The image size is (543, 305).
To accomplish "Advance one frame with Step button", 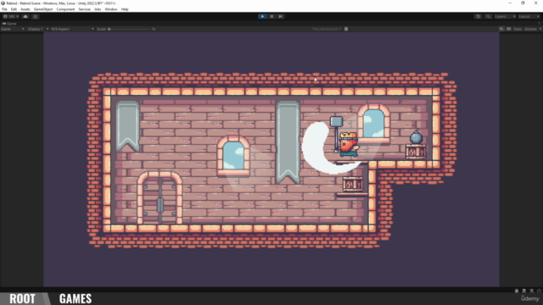I will tap(281, 16).
